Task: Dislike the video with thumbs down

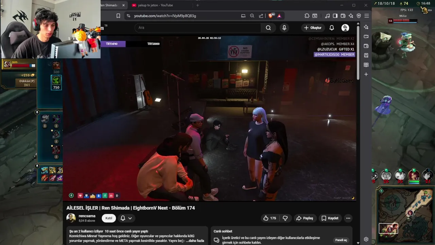Action: (285, 218)
